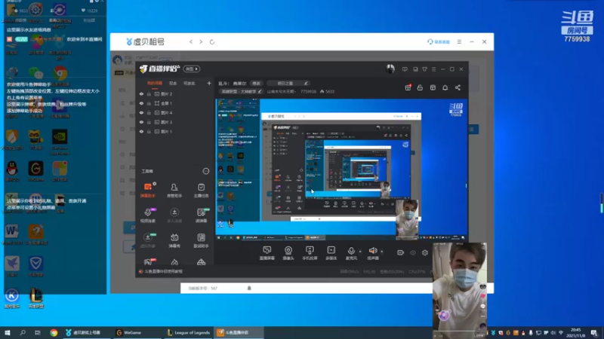Click the back arrow in 虚贝租号 window

coord(191,41)
